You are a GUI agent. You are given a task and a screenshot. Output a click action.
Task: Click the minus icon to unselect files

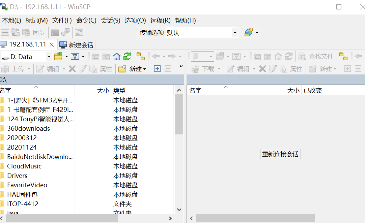pyautogui.click(x=168, y=68)
